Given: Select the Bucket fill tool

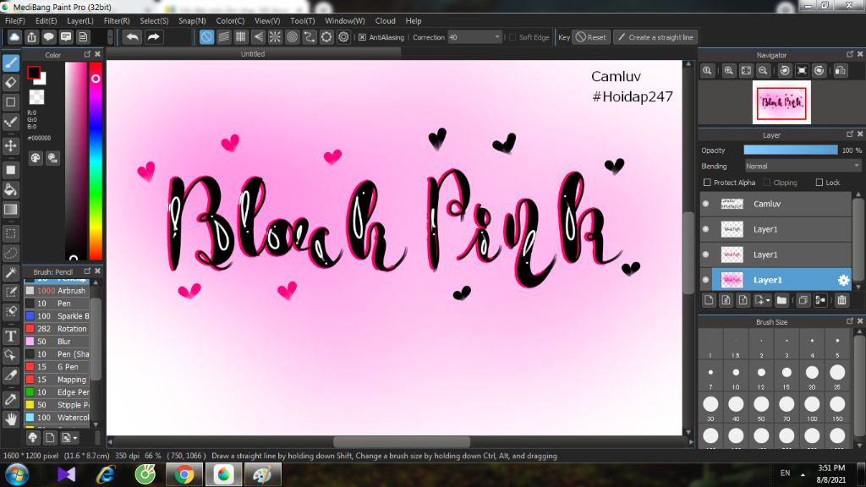Looking at the screenshot, I should click(x=10, y=189).
